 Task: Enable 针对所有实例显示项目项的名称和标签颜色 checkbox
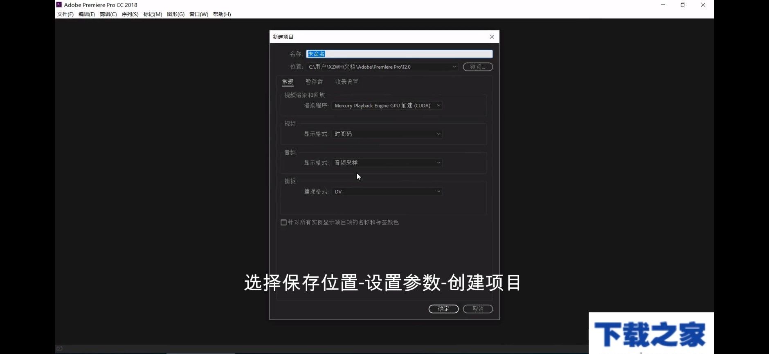[283, 223]
